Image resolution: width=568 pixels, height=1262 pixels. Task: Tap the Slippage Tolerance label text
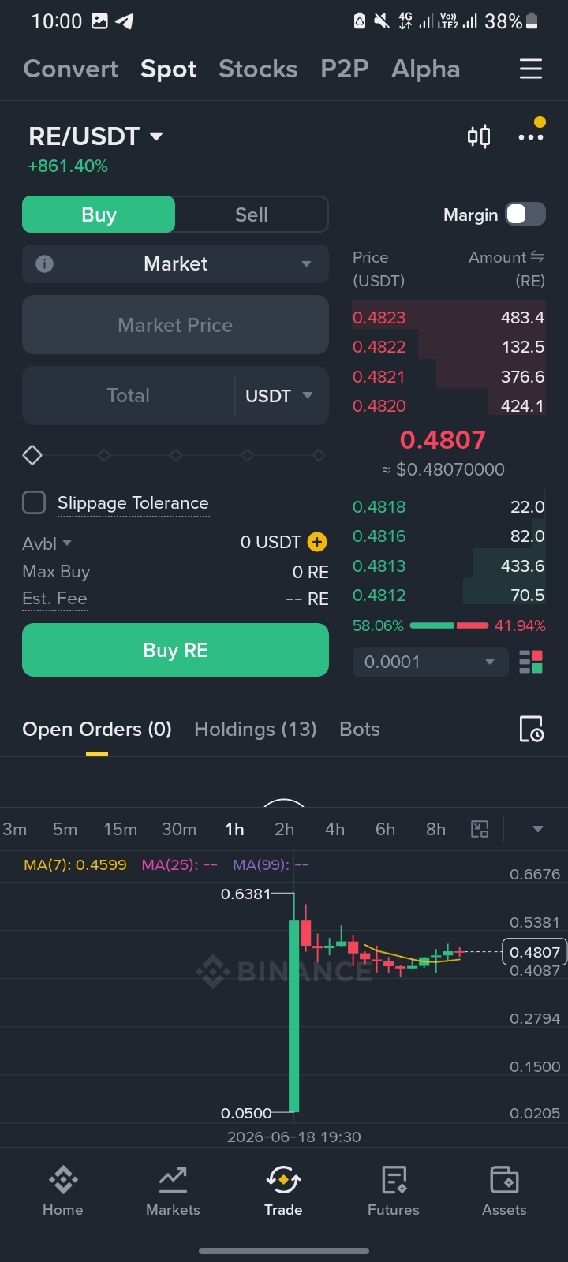coord(133,503)
